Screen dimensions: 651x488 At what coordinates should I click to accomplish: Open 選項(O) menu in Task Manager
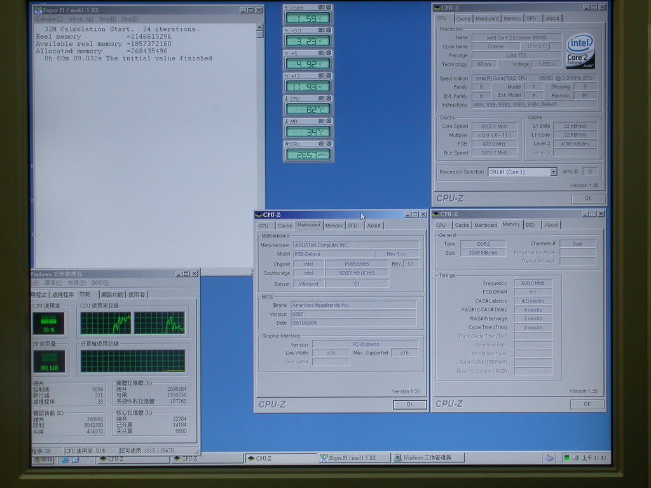(53, 283)
